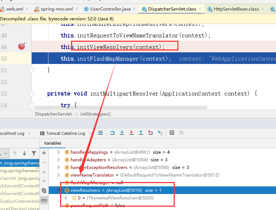Click initRequestToViewNameTranslator(context) on line 148
This screenshot has width=276, height=210.
(x=143, y=36)
